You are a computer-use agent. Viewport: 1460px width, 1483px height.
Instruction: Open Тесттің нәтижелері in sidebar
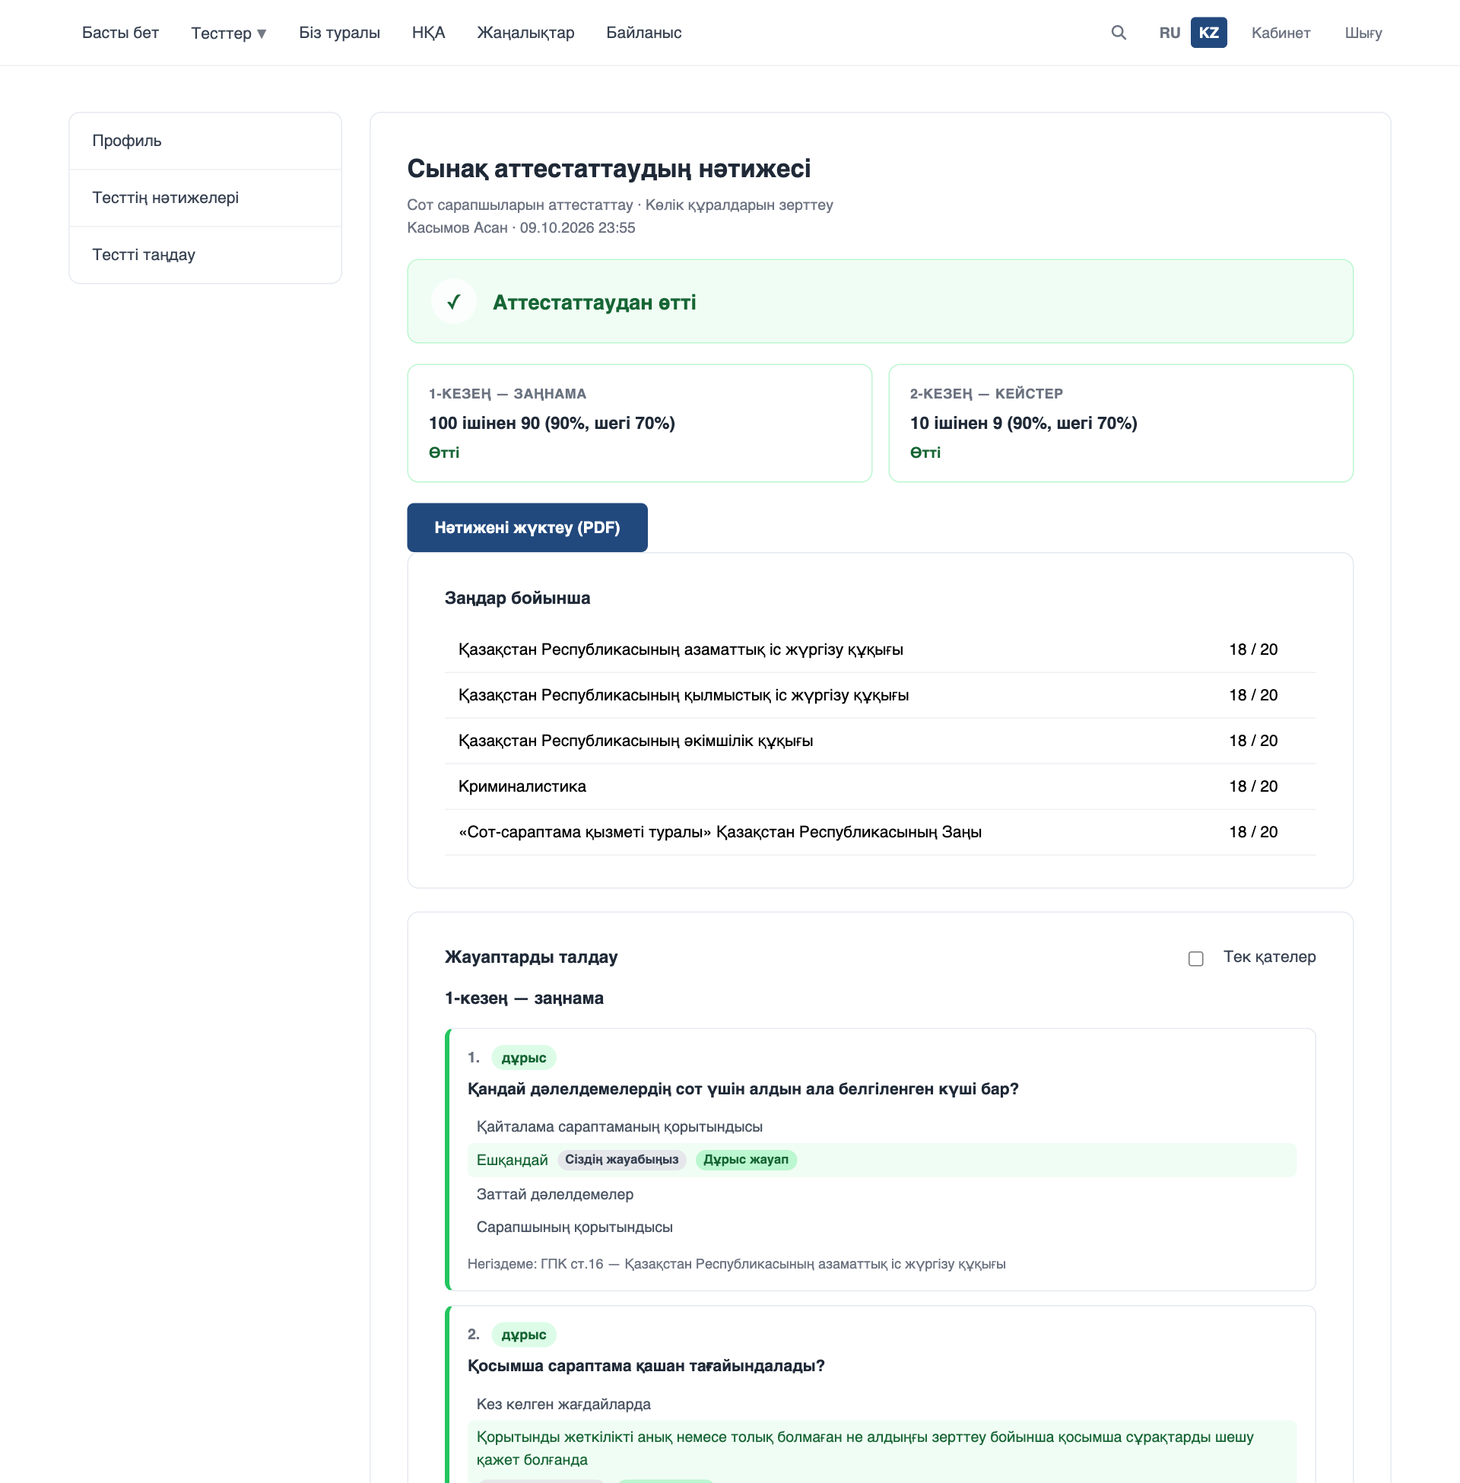tap(205, 198)
